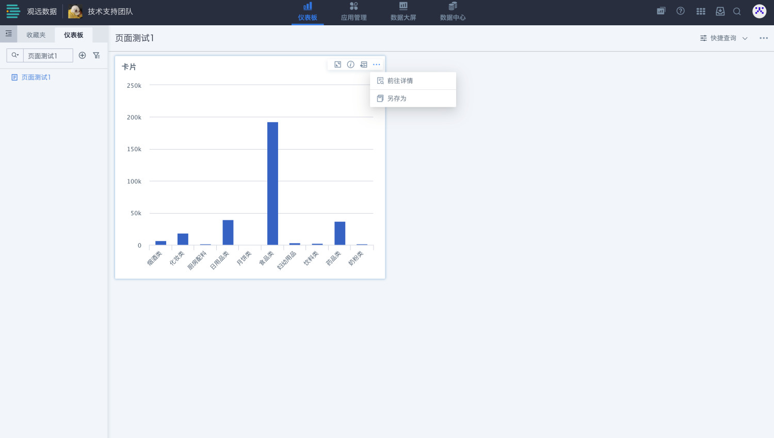Switch to the 收藏夹 tab
This screenshot has height=438, width=774.
click(36, 35)
